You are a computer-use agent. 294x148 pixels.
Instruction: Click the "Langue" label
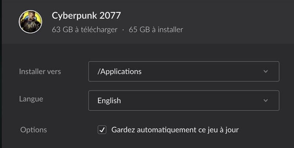(31, 99)
